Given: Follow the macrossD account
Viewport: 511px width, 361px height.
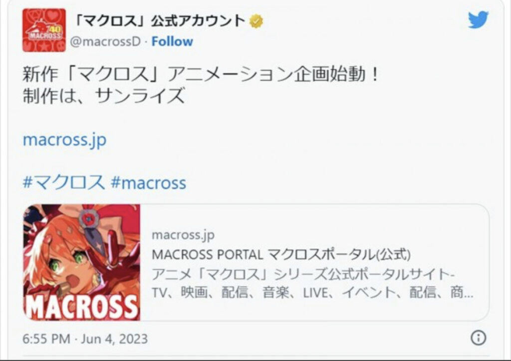Looking at the screenshot, I should tap(172, 42).
